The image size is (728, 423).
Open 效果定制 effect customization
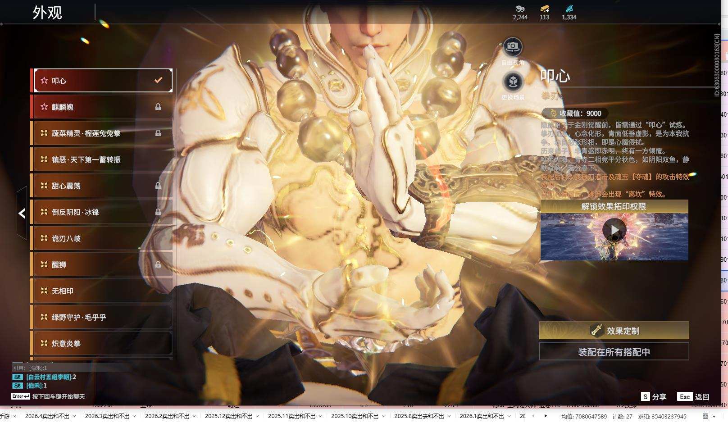tap(614, 331)
